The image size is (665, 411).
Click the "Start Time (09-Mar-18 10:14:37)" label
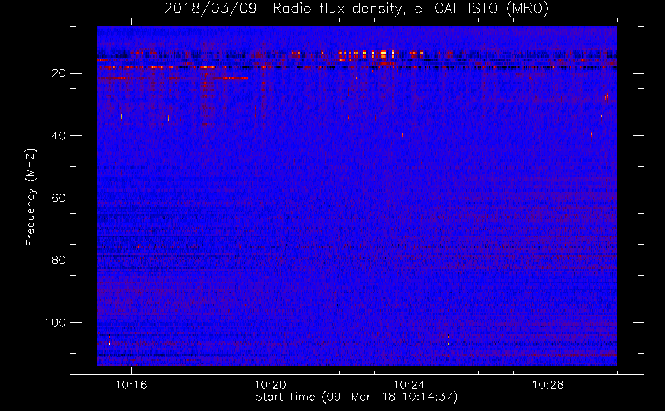(x=356, y=397)
